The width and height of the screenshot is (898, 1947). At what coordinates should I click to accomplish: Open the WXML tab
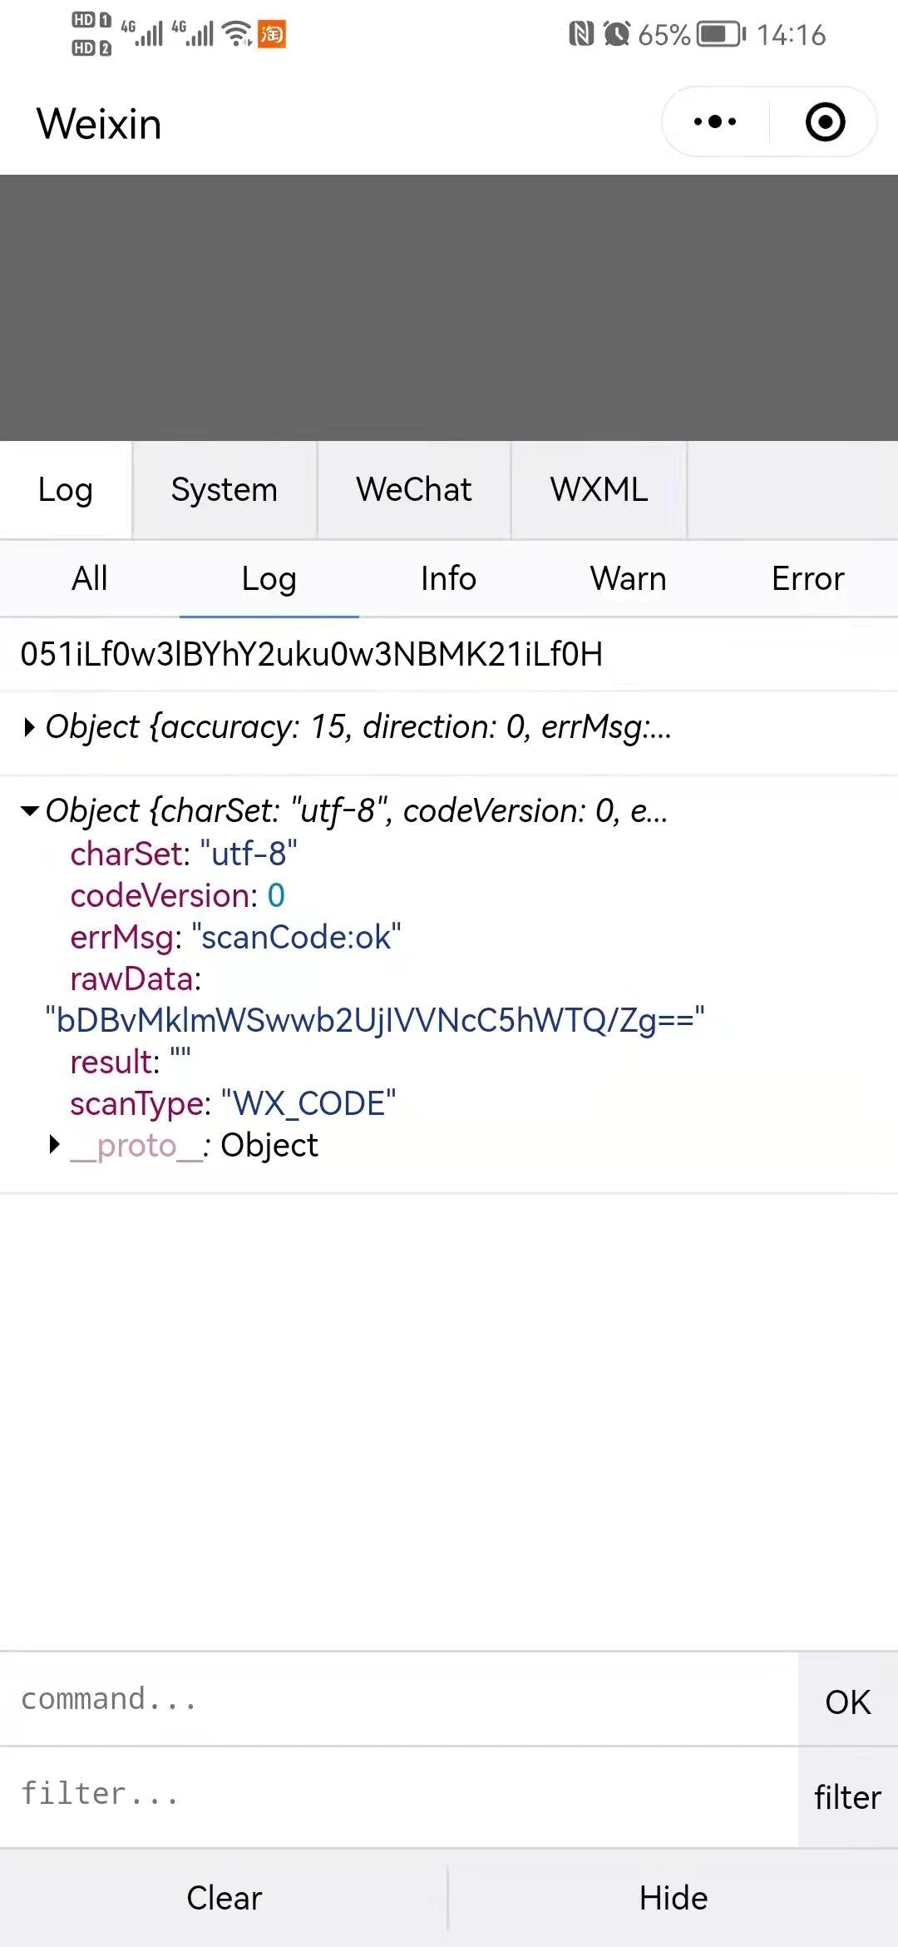(x=599, y=490)
